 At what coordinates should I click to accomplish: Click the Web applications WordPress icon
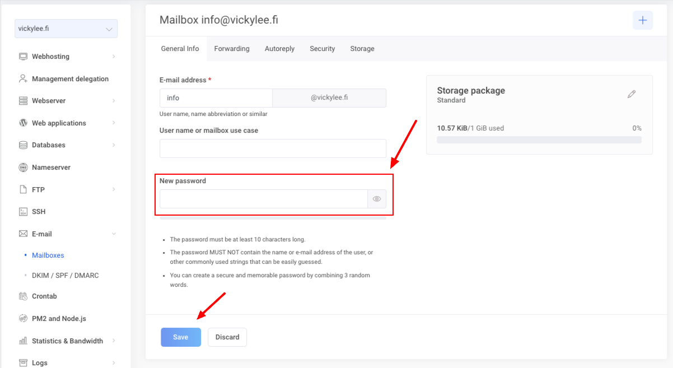23,123
